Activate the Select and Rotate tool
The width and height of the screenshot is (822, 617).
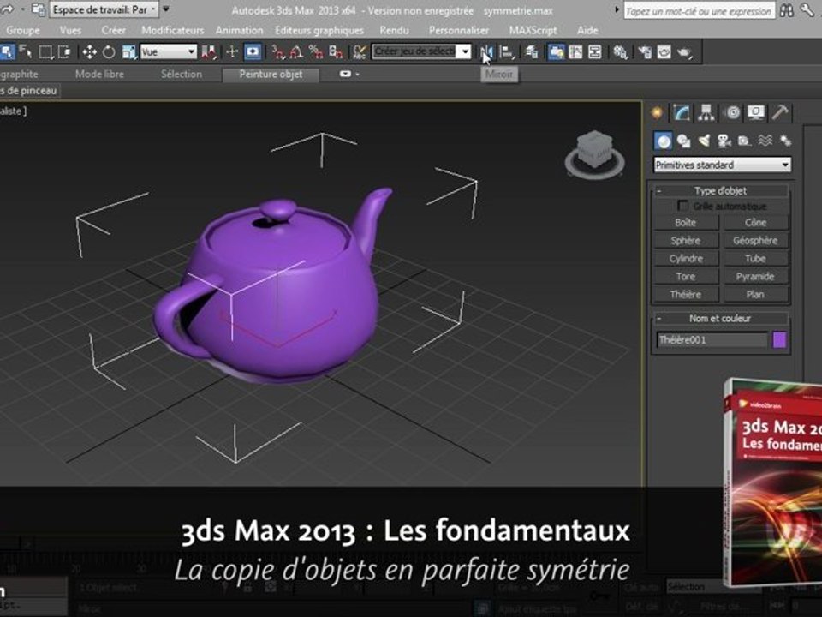109,52
